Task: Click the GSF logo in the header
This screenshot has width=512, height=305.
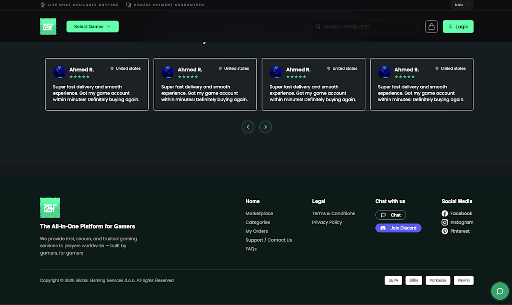Action: 48,27
